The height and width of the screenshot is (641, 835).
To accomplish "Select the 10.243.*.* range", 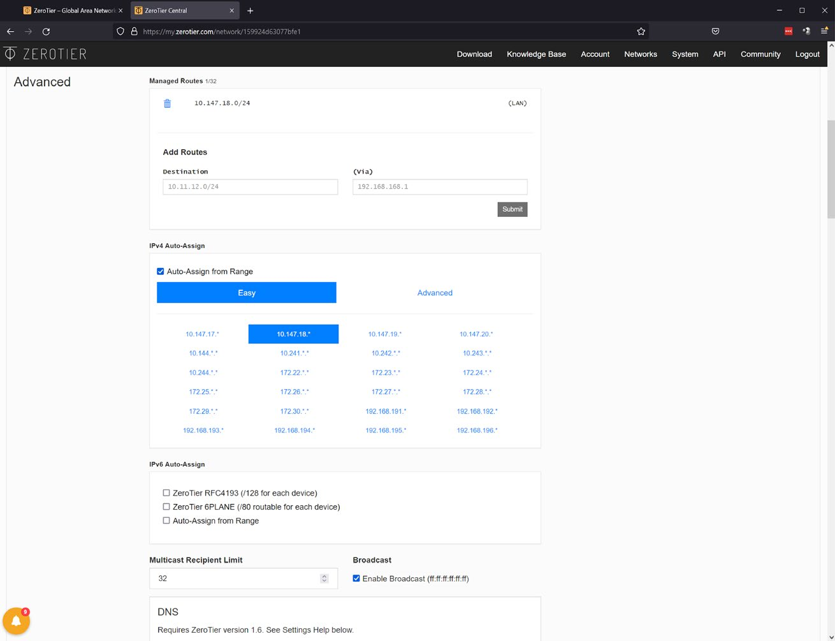I will pos(477,353).
